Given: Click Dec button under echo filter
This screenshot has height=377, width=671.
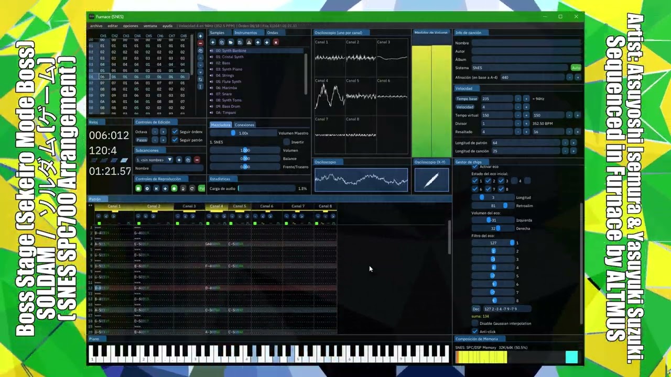Looking at the screenshot, I should 476,308.
